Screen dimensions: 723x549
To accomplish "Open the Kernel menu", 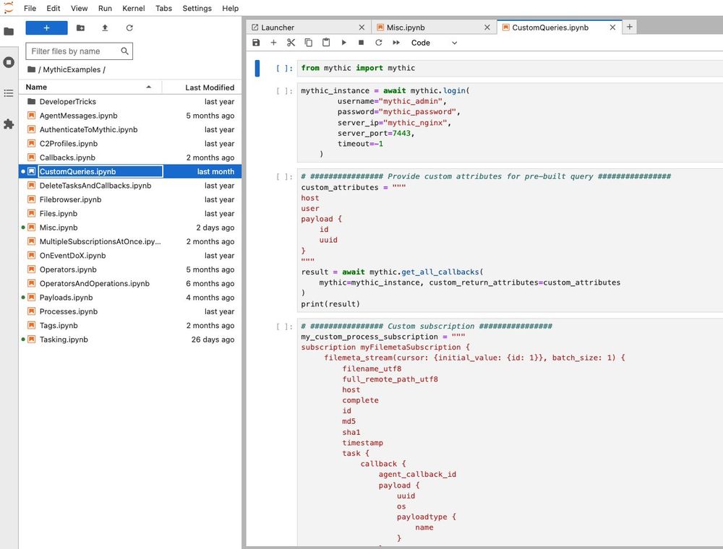I will tap(134, 8).
